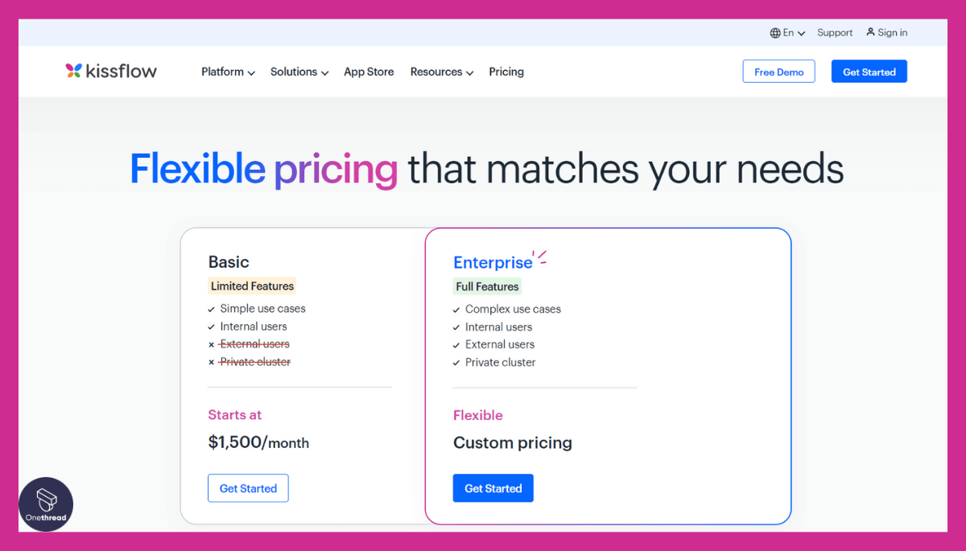Click the Kissflow butterfly logo
The image size is (966, 551).
pos(73,71)
